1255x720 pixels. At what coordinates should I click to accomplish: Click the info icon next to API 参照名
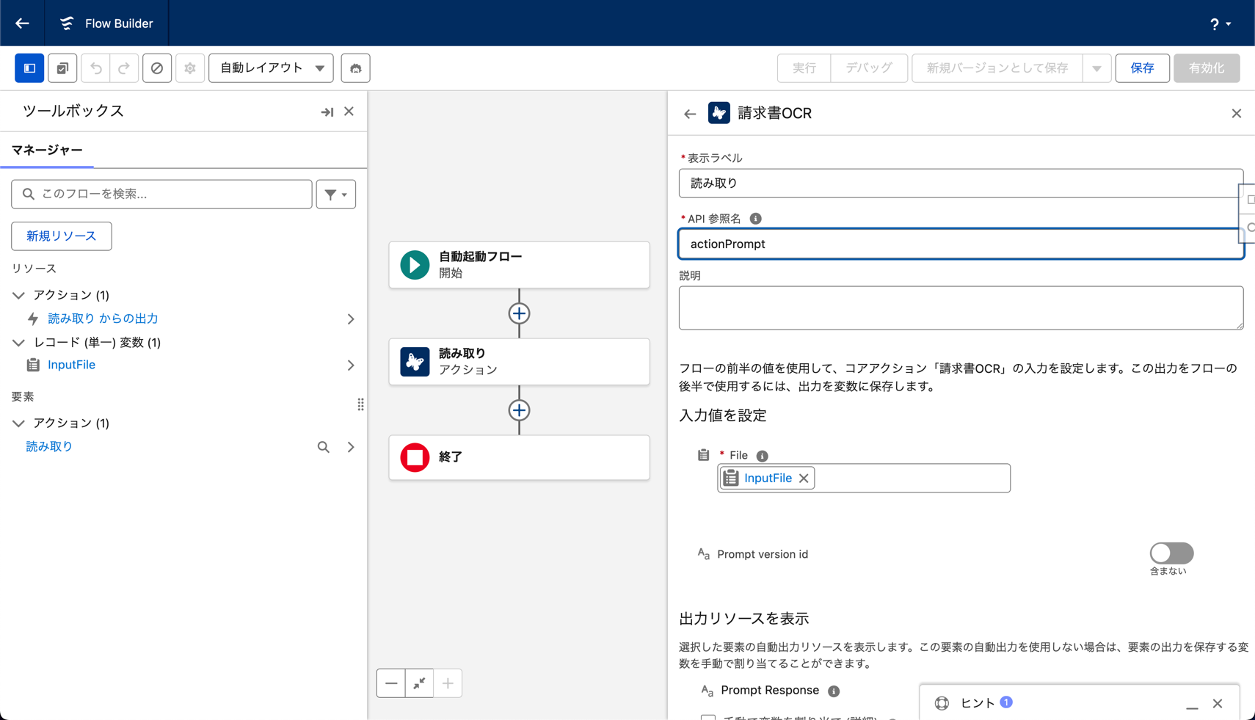[x=755, y=219]
